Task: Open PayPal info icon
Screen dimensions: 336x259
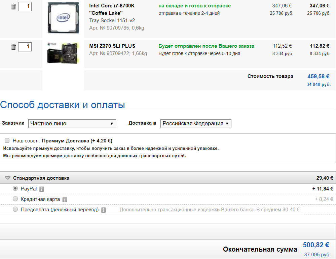Action: [42, 189]
